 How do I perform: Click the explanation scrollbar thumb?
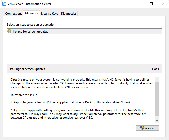[x=157, y=99]
